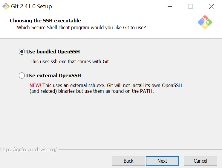The image size is (222, 168).
Task: Click the large Git logo in the header
Action: [205, 22]
